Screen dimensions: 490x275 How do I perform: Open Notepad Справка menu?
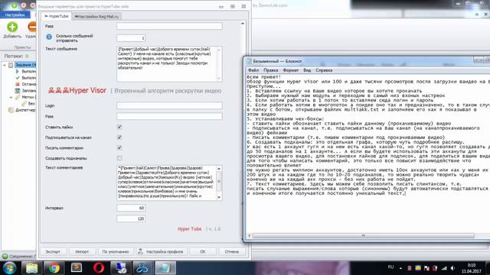(x=324, y=70)
